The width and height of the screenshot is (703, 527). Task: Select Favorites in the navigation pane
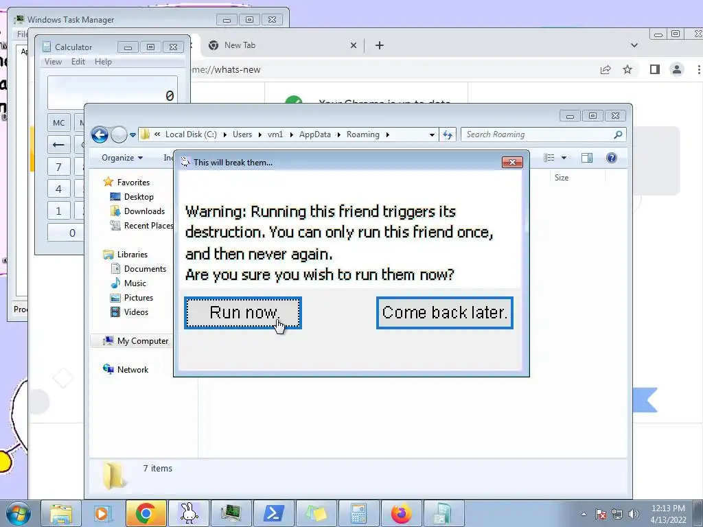point(133,183)
